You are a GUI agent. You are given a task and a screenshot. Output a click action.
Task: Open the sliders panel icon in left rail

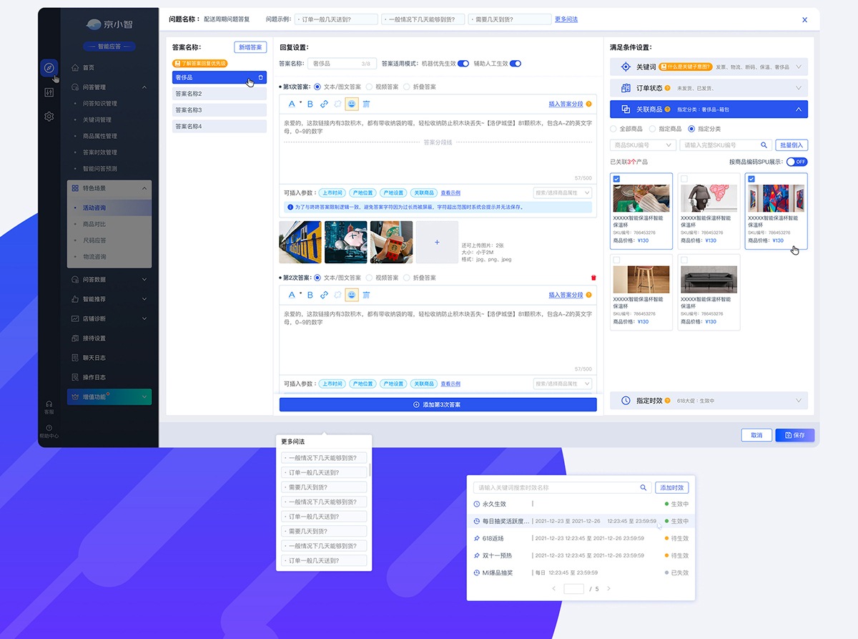click(x=49, y=92)
